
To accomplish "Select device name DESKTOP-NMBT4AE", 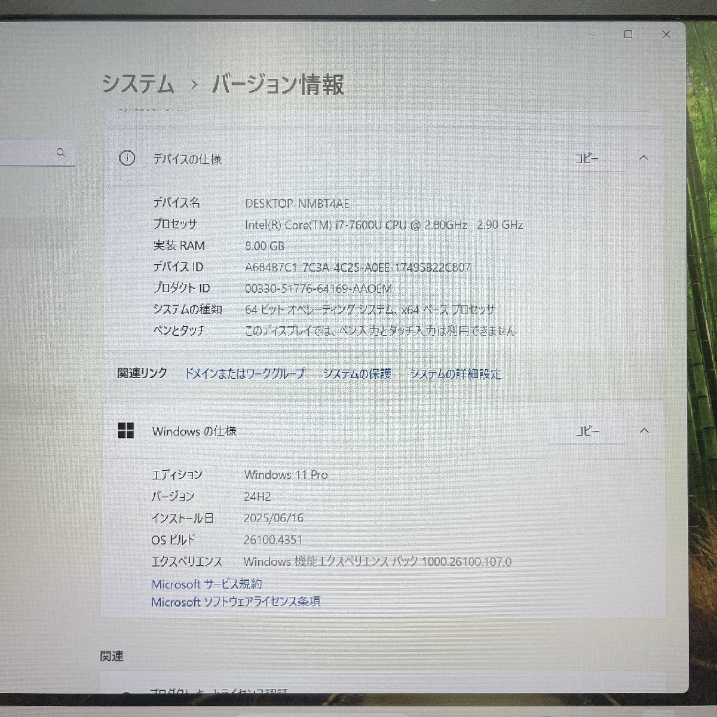I will click(x=297, y=204).
